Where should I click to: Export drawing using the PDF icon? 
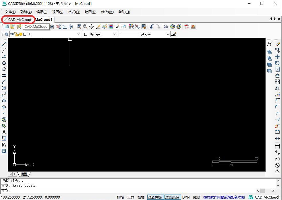(187, 27)
